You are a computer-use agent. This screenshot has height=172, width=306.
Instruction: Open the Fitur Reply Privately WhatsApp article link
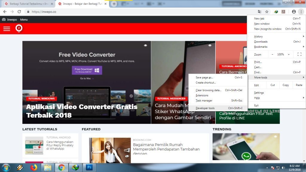(60, 145)
